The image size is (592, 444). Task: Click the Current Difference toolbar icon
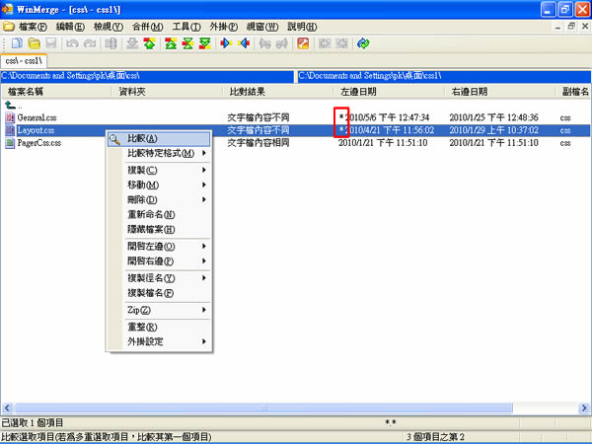point(187,43)
